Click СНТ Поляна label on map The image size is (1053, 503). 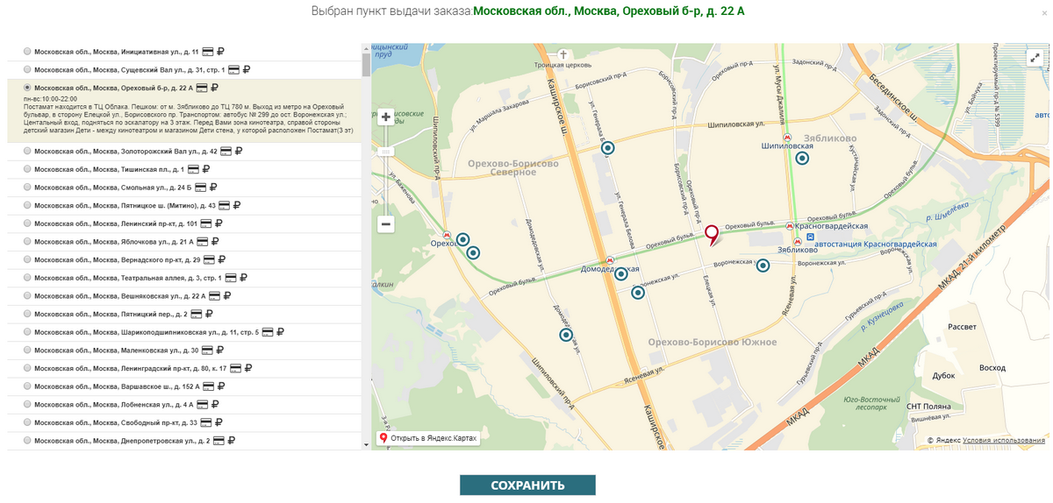coord(928,407)
